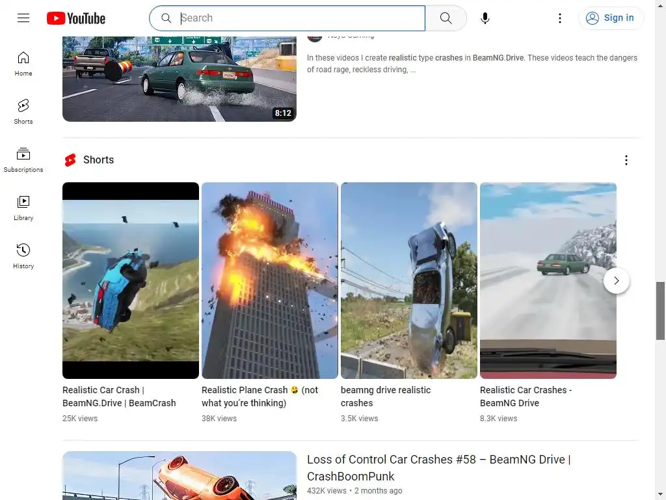The width and height of the screenshot is (666, 500).
Task: Open the snowy road Short thumbnail
Action: (x=548, y=281)
